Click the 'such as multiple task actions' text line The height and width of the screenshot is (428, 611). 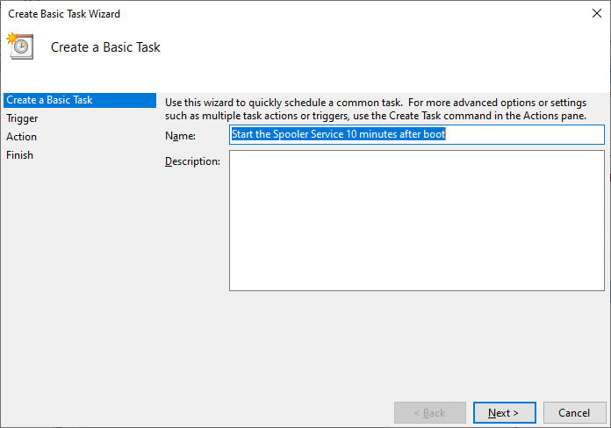point(376,116)
